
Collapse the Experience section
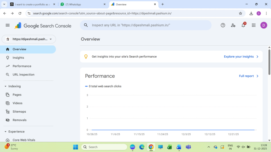coord(6,132)
